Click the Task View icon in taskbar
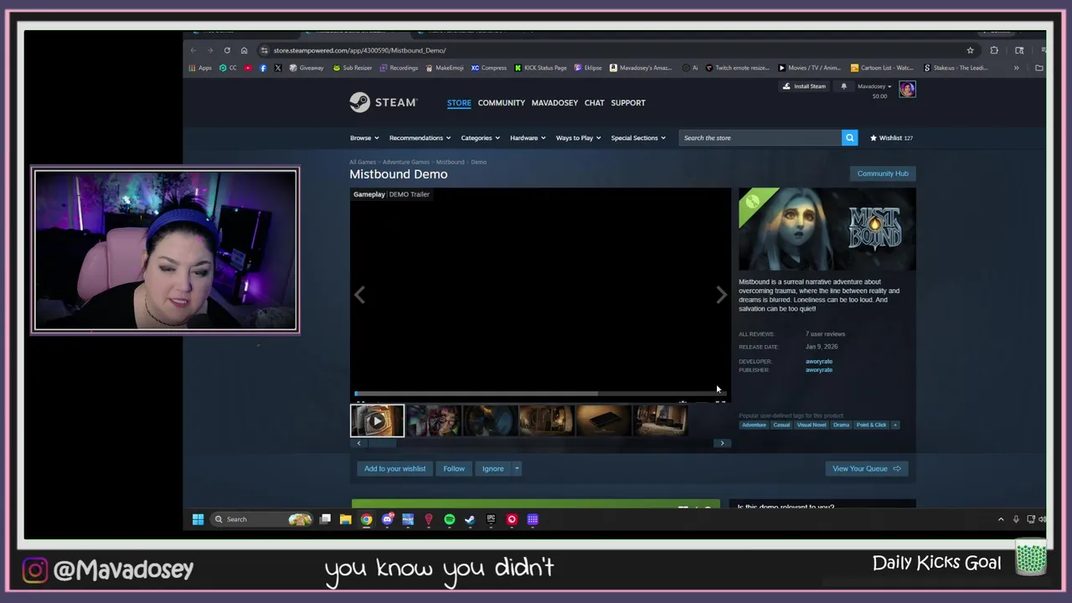The height and width of the screenshot is (603, 1072). coord(325,519)
